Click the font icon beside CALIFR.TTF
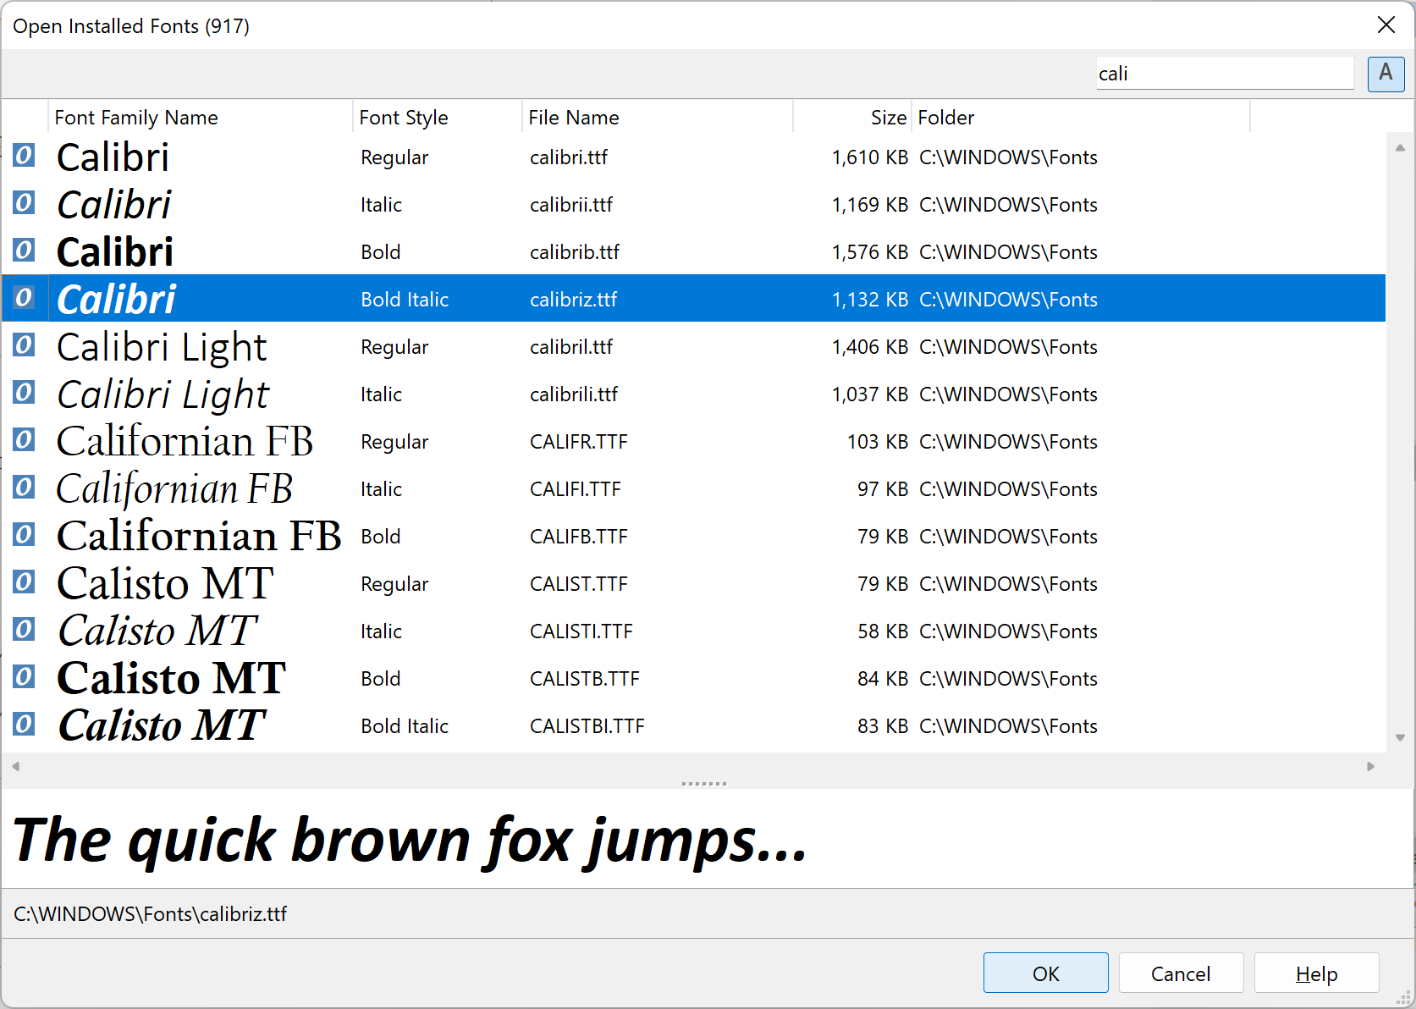This screenshot has height=1009, width=1416. [24, 440]
